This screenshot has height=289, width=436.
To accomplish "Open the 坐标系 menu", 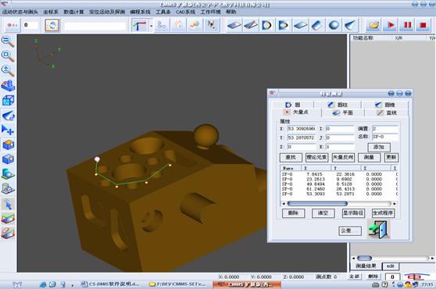I will click(x=51, y=12).
